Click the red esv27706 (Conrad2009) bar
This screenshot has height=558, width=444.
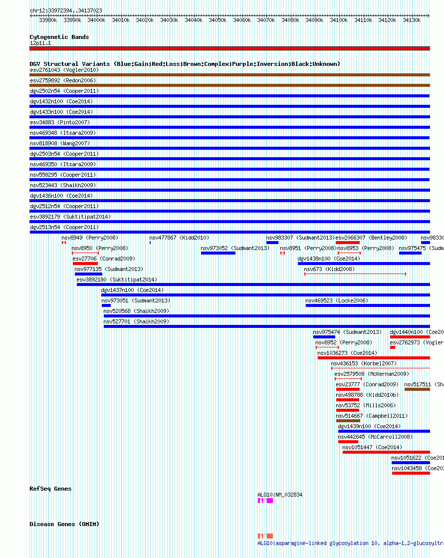point(85,264)
